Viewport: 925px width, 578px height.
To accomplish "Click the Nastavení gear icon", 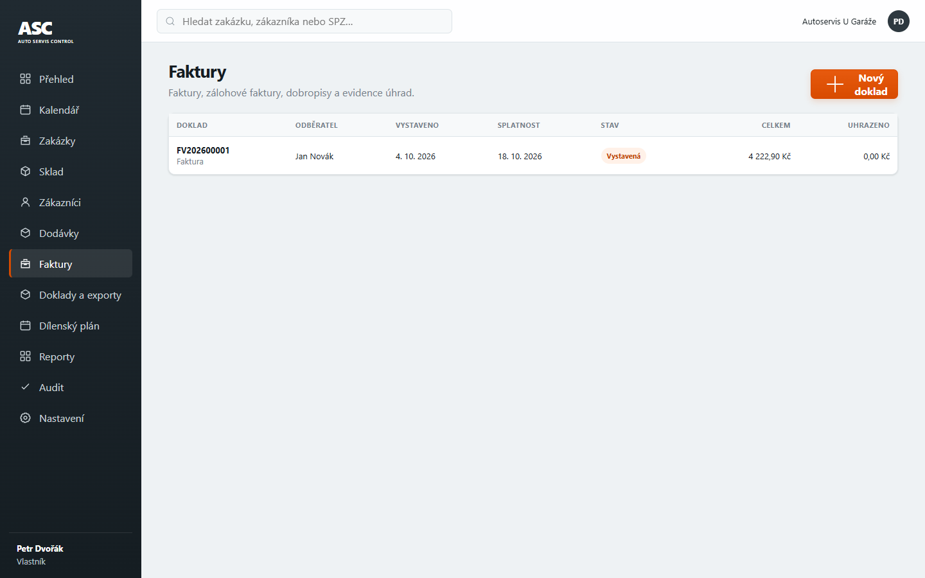I will 25,418.
